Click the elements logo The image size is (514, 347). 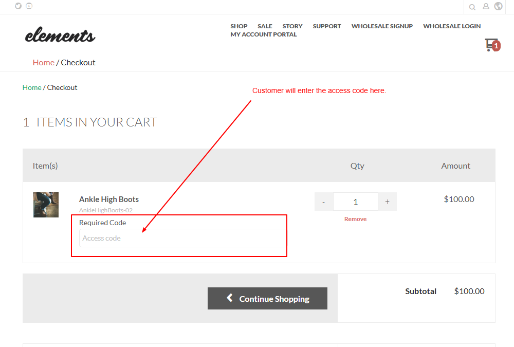60,35
